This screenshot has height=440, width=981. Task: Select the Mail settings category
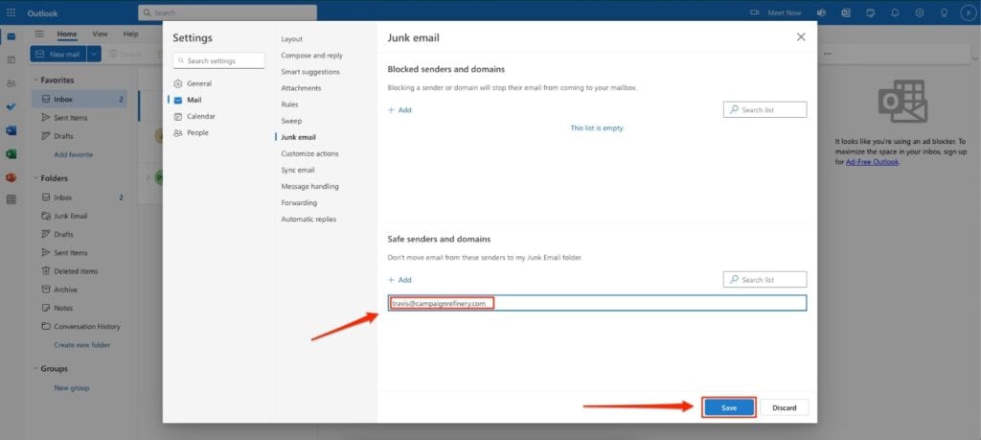click(194, 100)
